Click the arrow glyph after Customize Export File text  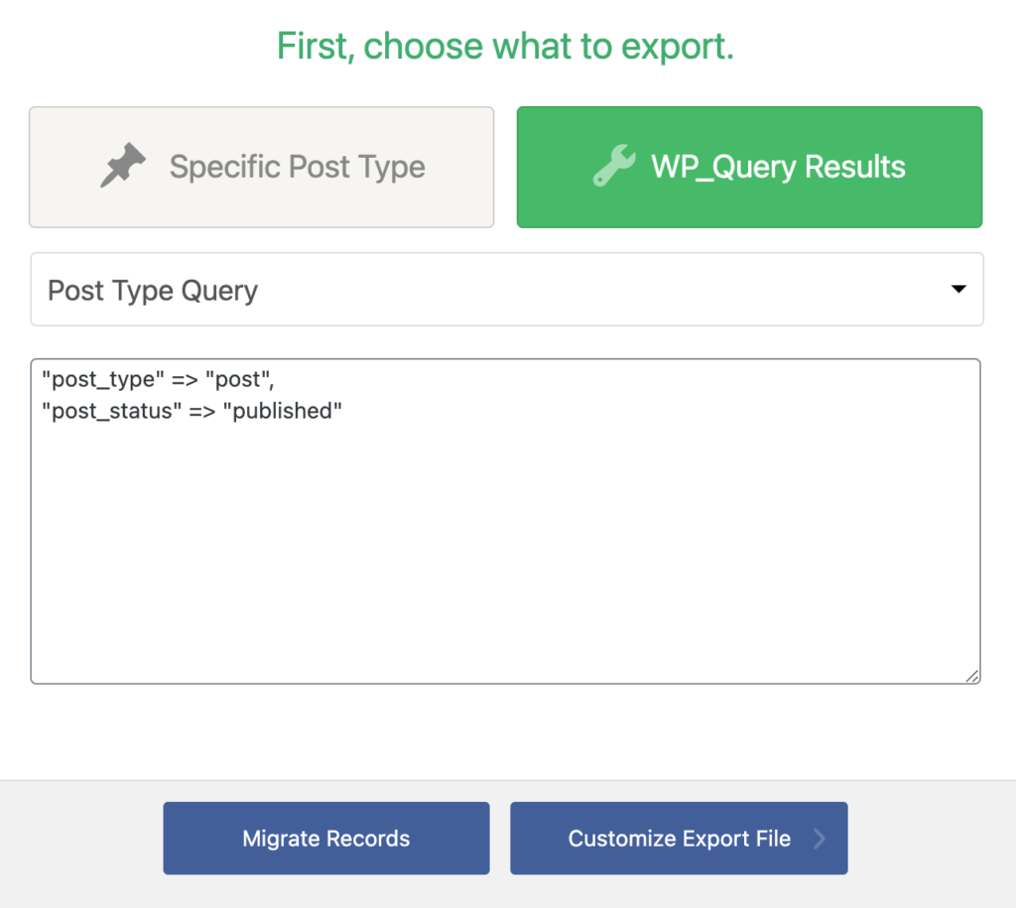pyautogui.click(x=820, y=839)
